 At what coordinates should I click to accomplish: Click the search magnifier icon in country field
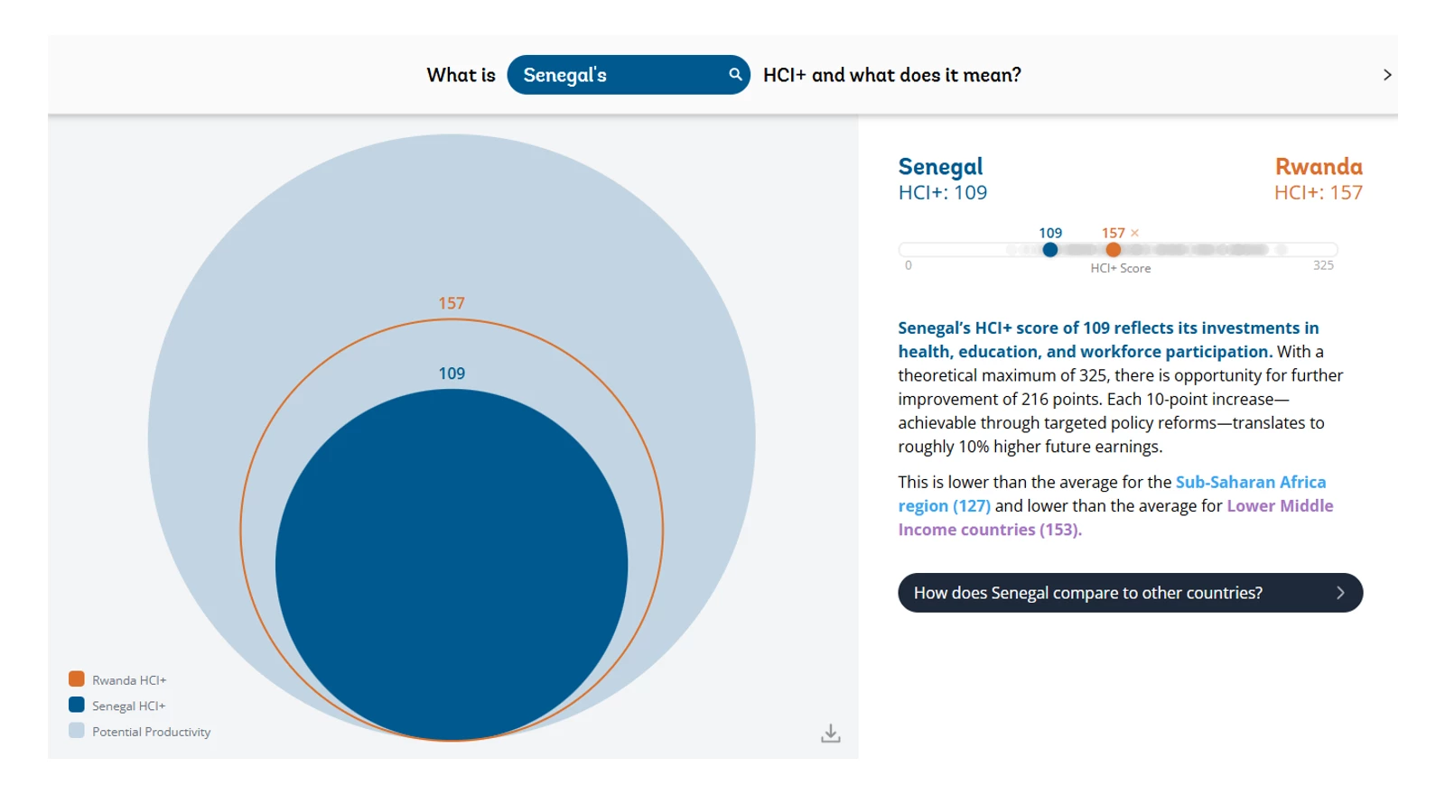point(735,75)
